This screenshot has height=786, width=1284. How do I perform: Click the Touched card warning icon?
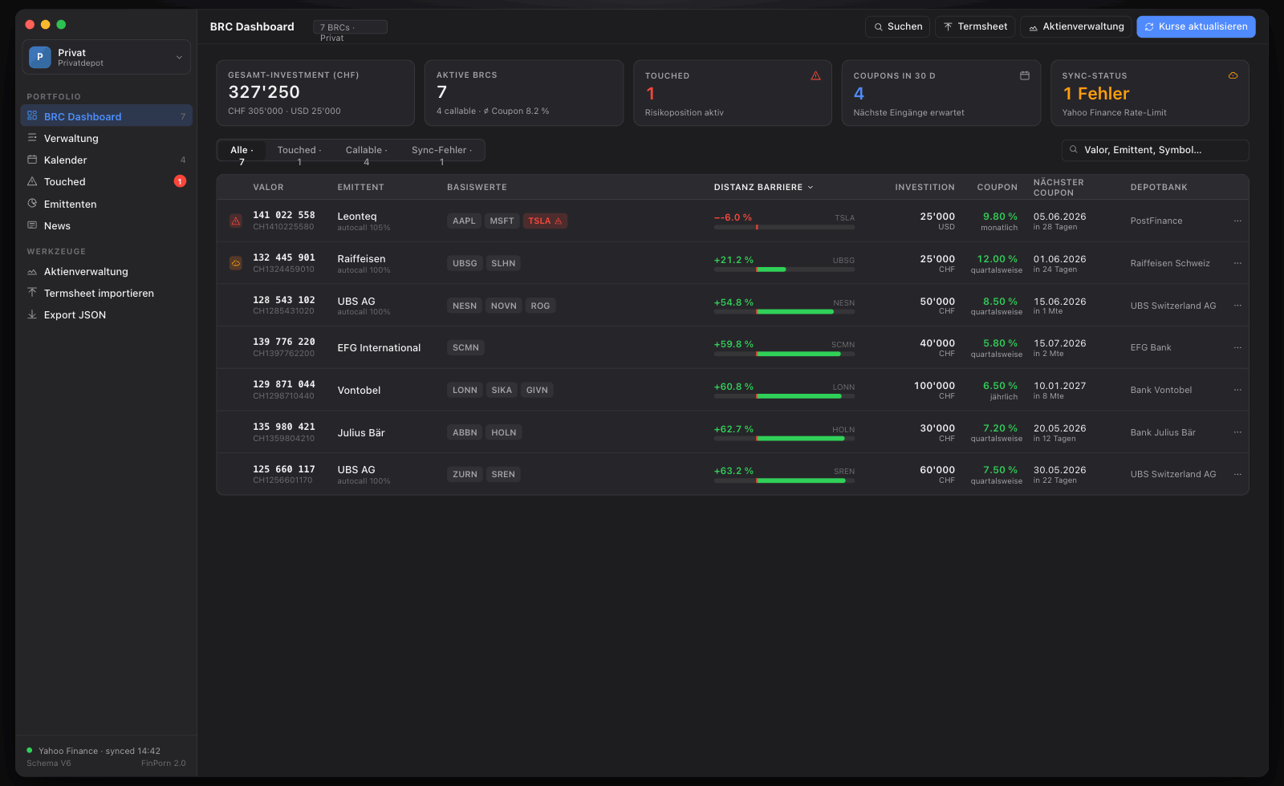click(x=815, y=75)
